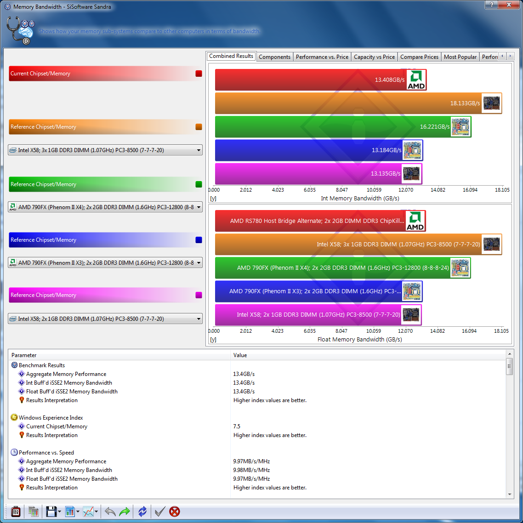Open the AMD 790FX Phenom II X4 dropdown
Viewport: 523px width, 523px height.
105,207
